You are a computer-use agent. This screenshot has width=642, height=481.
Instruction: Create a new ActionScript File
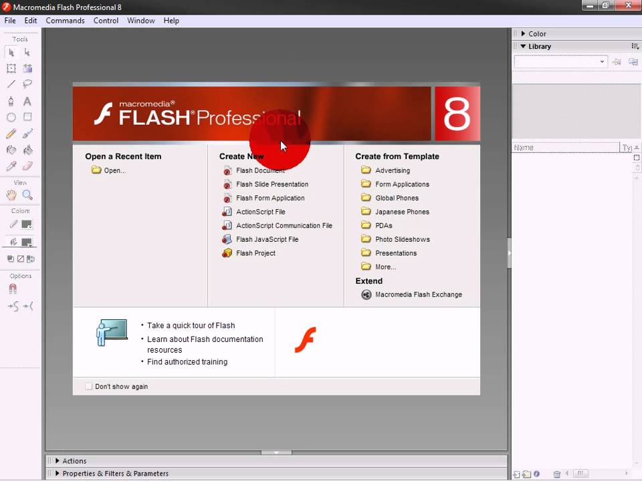click(254, 212)
